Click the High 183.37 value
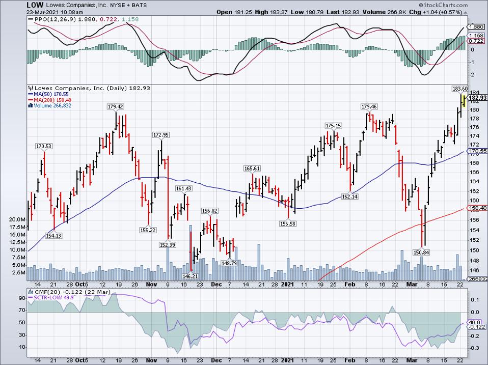The width and height of the screenshot is (488, 365). coord(271,12)
